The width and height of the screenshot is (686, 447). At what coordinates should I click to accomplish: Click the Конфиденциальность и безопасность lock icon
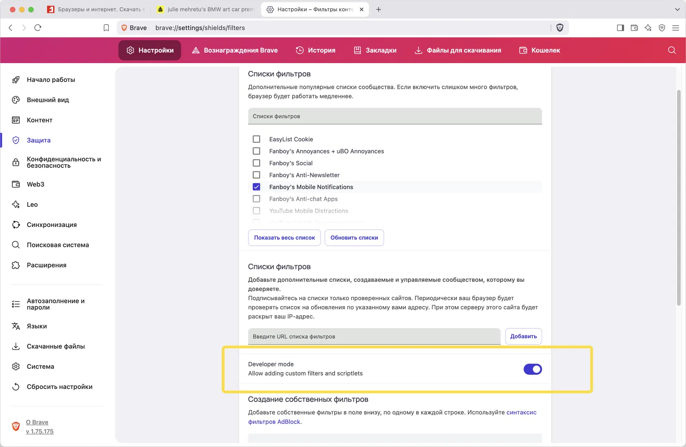[16, 162]
